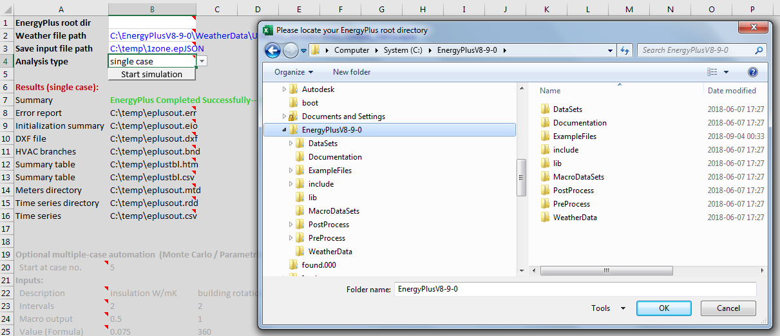Image resolution: width=780 pixels, height=336 pixels.
Task: Open the Organize menu
Action: tap(294, 72)
